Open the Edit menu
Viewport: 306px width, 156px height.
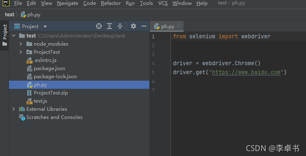(31, 3)
